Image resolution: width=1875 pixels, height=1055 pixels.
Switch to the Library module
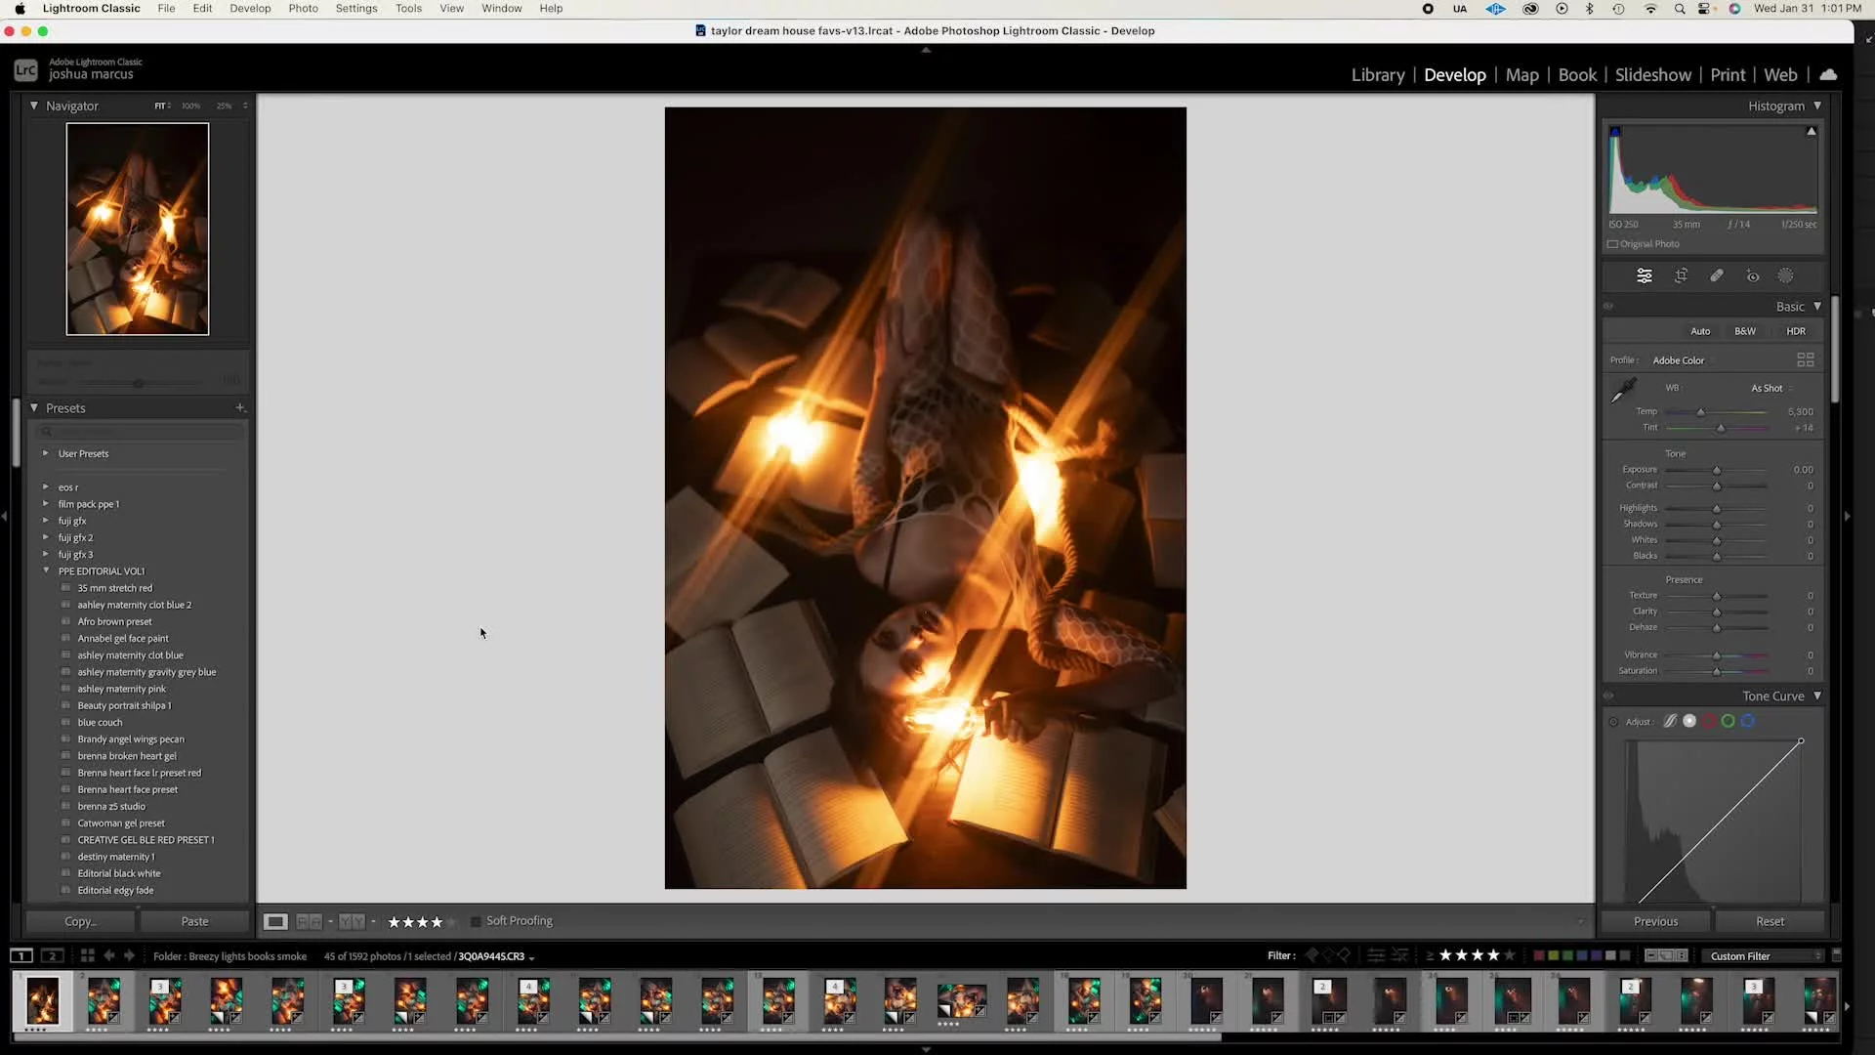click(x=1377, y=75)
